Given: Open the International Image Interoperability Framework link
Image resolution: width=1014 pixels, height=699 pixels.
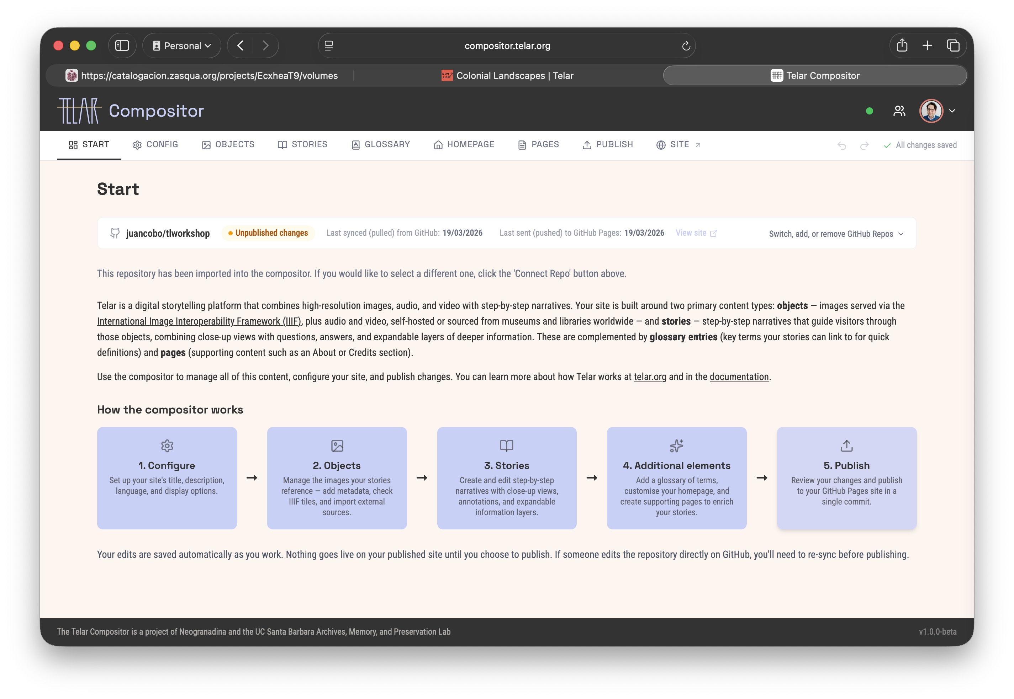Looking at the screenshot, I should 199,321.
